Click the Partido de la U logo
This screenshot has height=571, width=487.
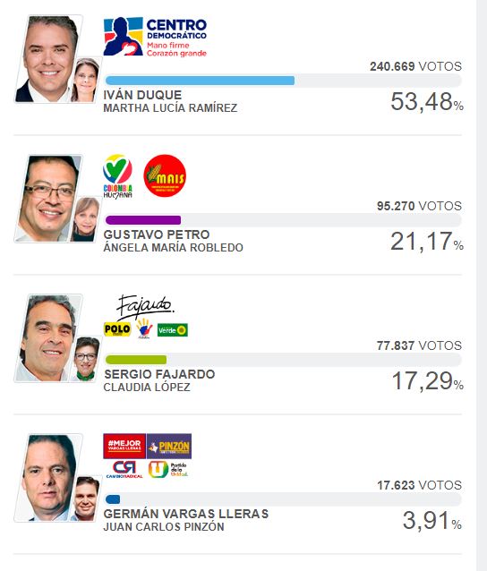click(x=168, y=469)
